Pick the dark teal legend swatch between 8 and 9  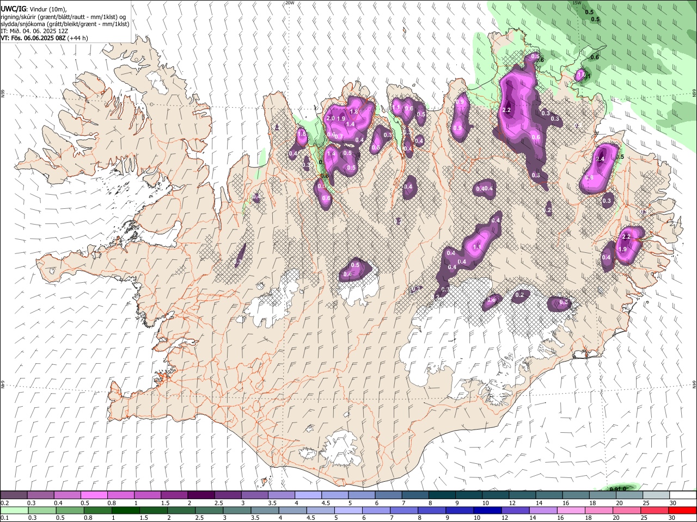coord(442,495)
